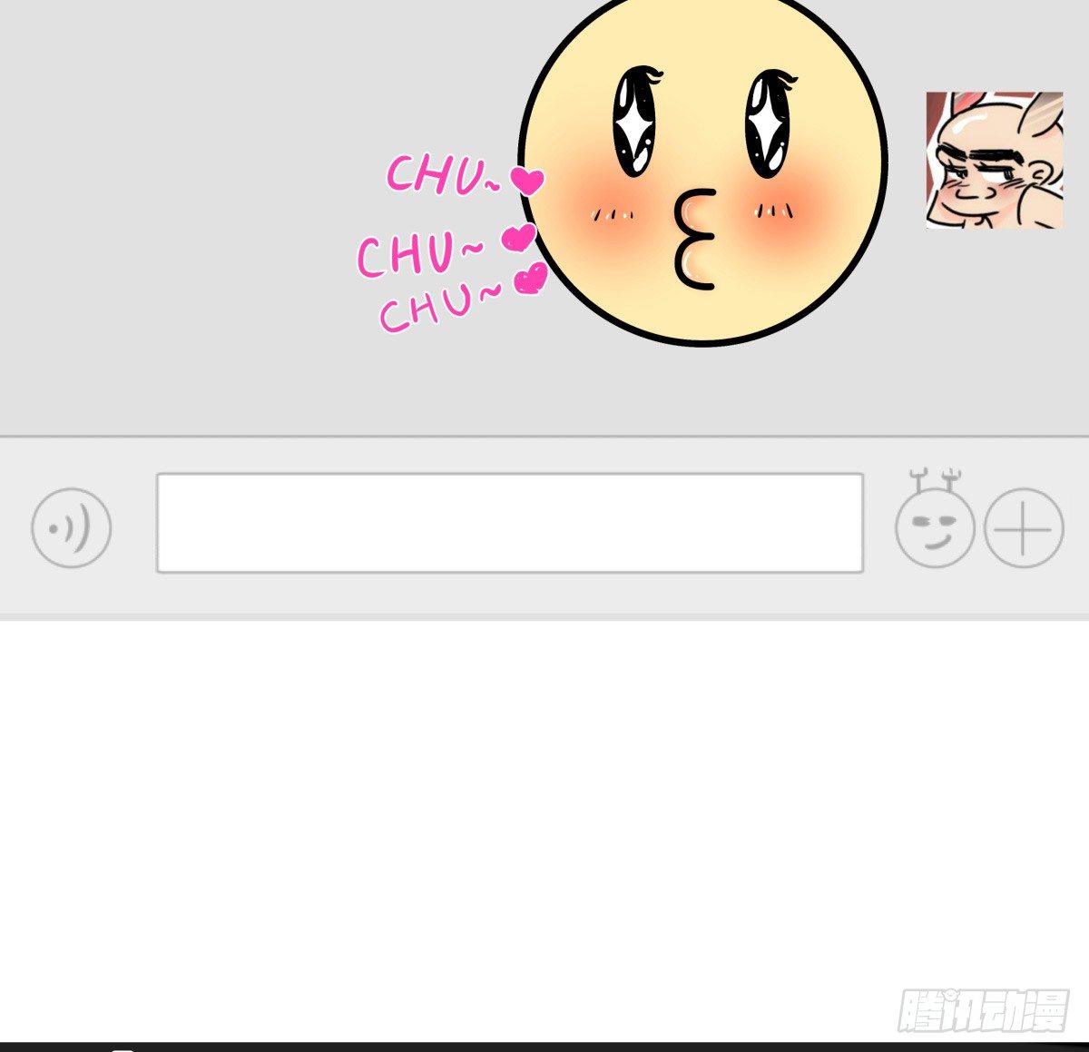The height and width of the screenshot is (1052, 1089).
Task: Open the sender's avatar profile picture
Action: 994,160
